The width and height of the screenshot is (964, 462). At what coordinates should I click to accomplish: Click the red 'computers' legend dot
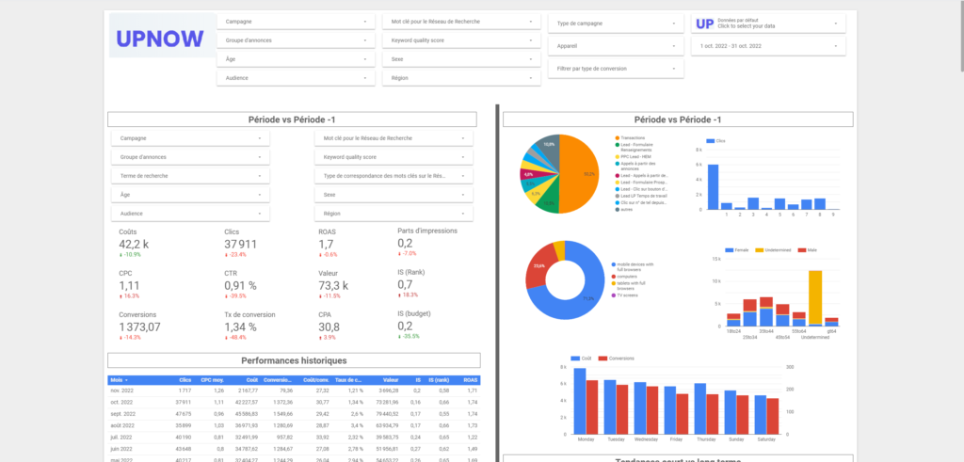[614, 277]
